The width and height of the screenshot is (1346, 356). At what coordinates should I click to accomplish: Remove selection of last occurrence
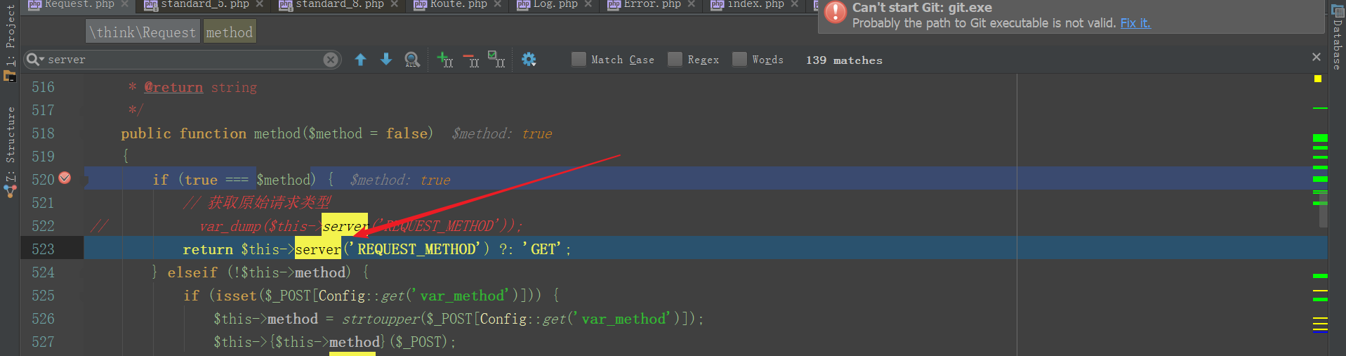pyautogui.click(x=471, y=60)
